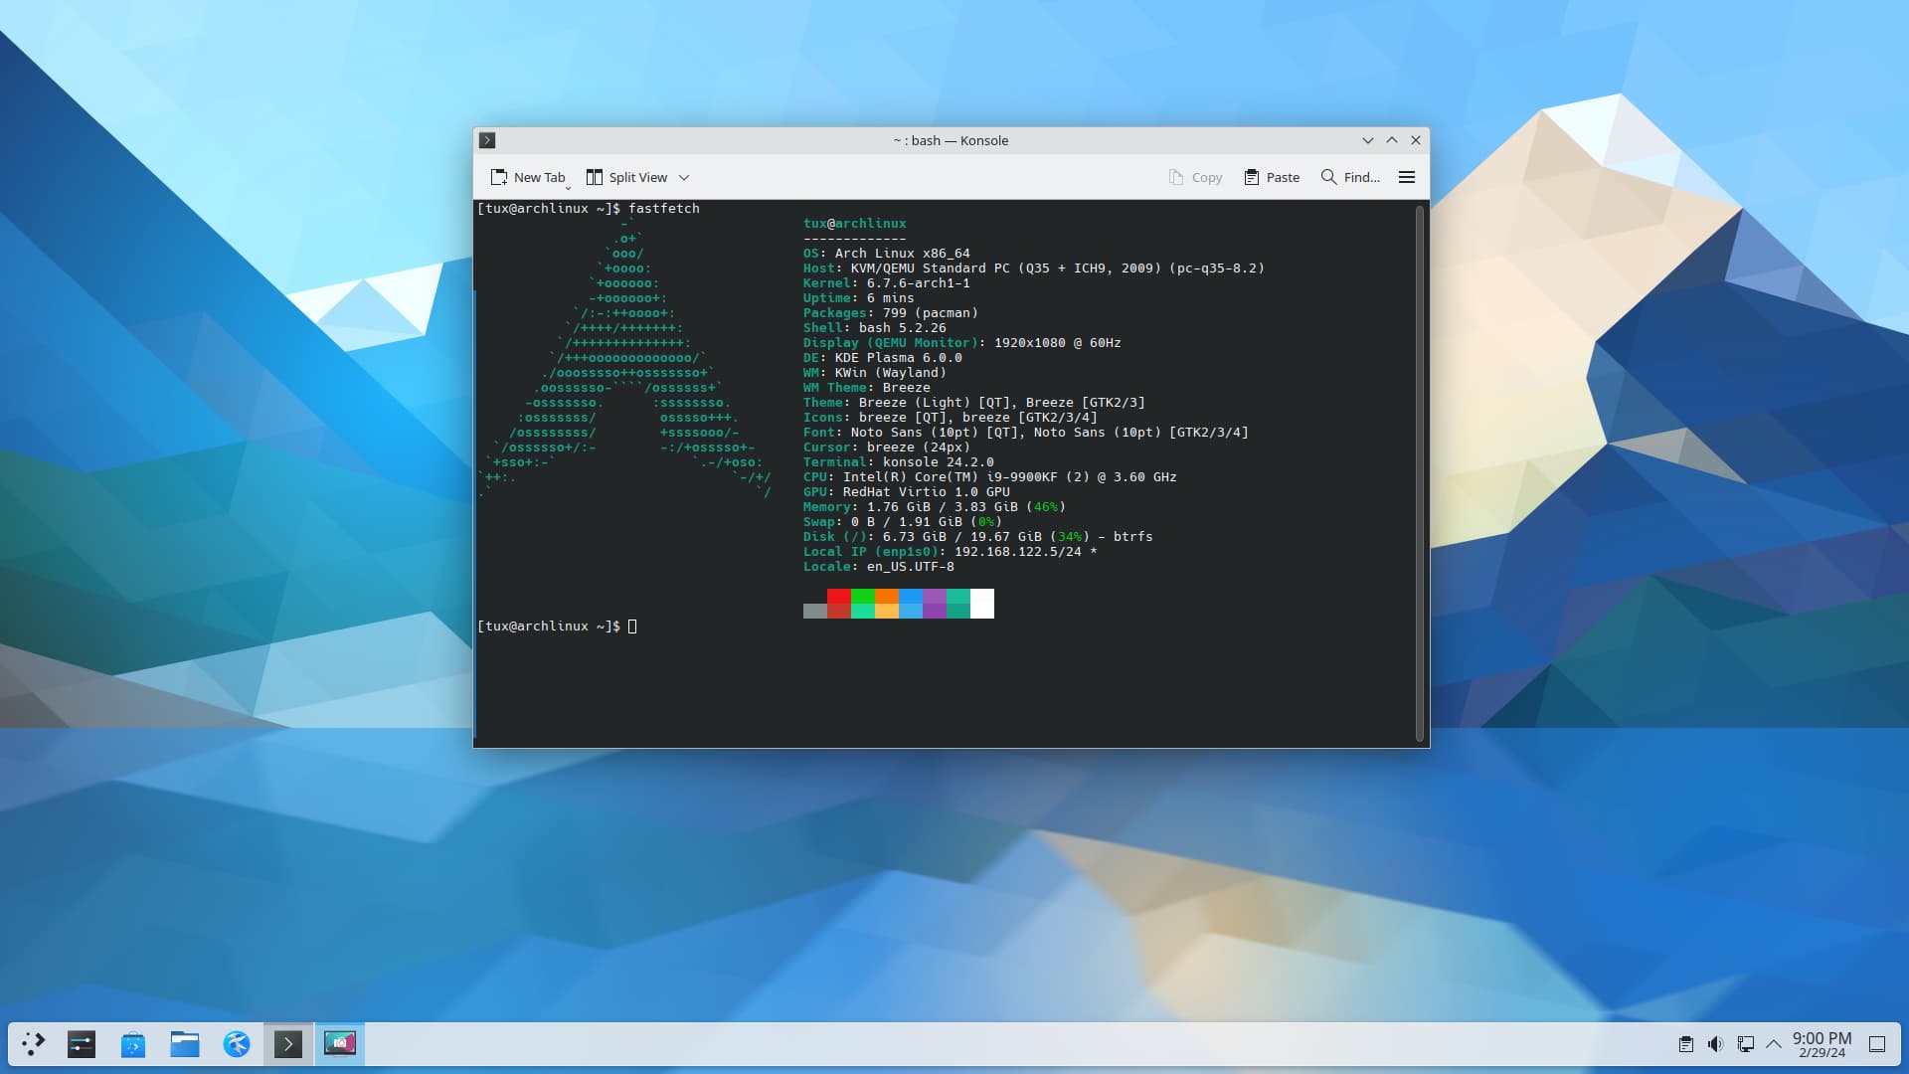Viewport: 1909px width, 1074px height.
Task: Click the '~ : bash — Konsole' window title
Action: (951, 140)
